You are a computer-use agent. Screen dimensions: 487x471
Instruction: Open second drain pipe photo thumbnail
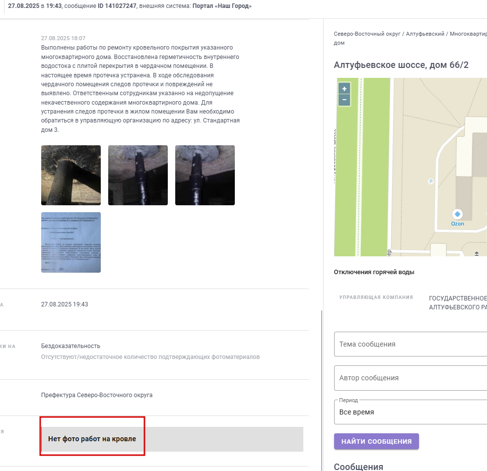click(138, 176)
